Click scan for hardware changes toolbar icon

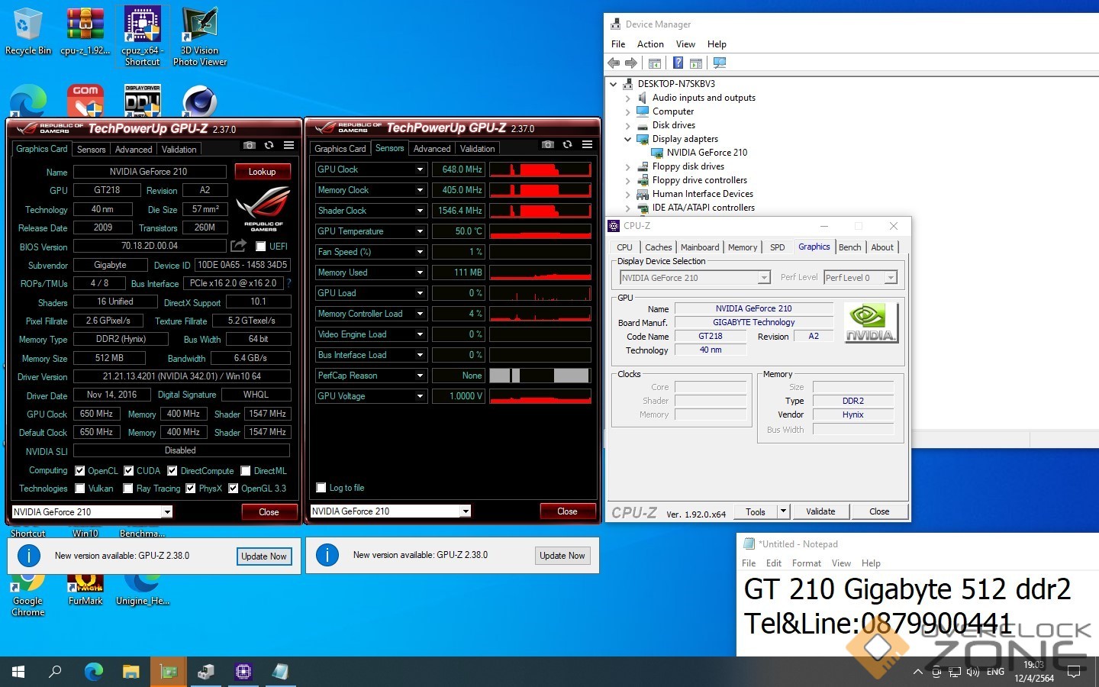tap(719, 63)
